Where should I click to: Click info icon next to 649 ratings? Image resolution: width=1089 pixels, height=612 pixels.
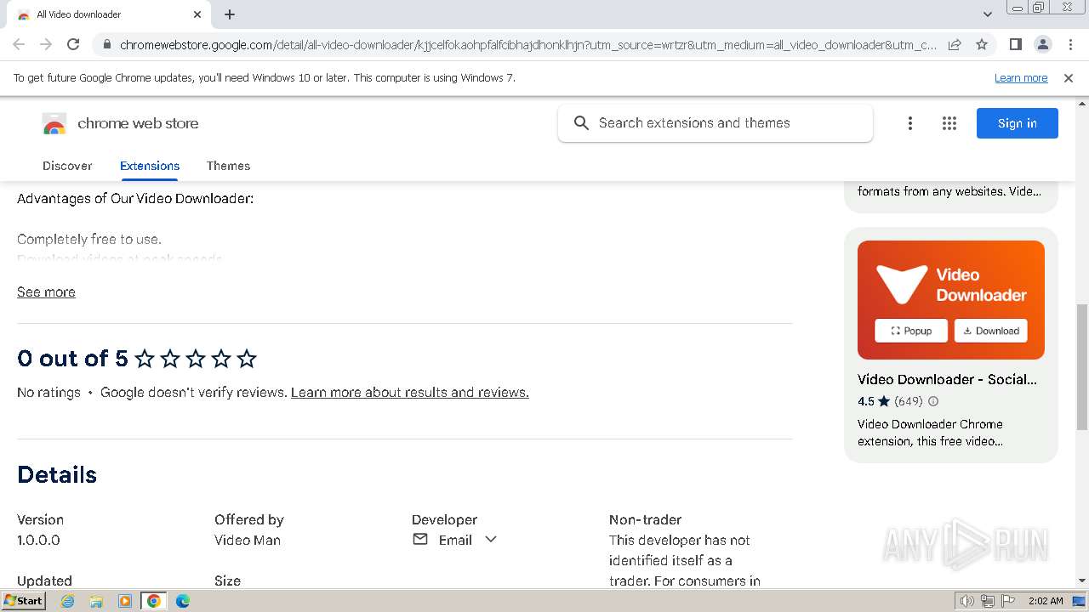tap(933, 401)
